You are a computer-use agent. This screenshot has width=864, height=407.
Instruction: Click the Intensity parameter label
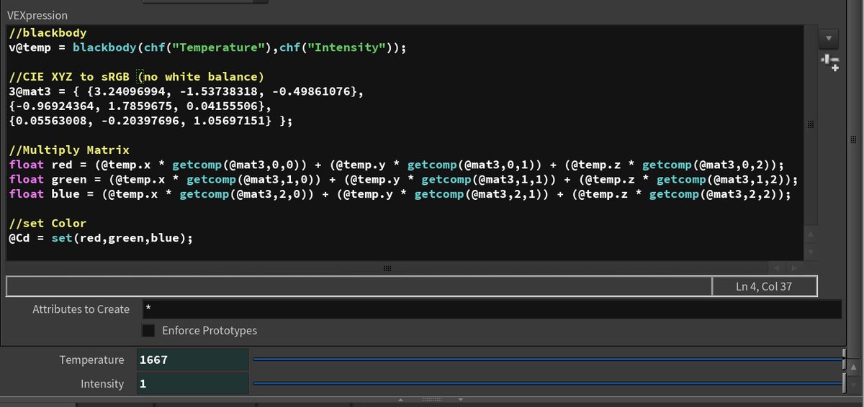tap(102, 384)
